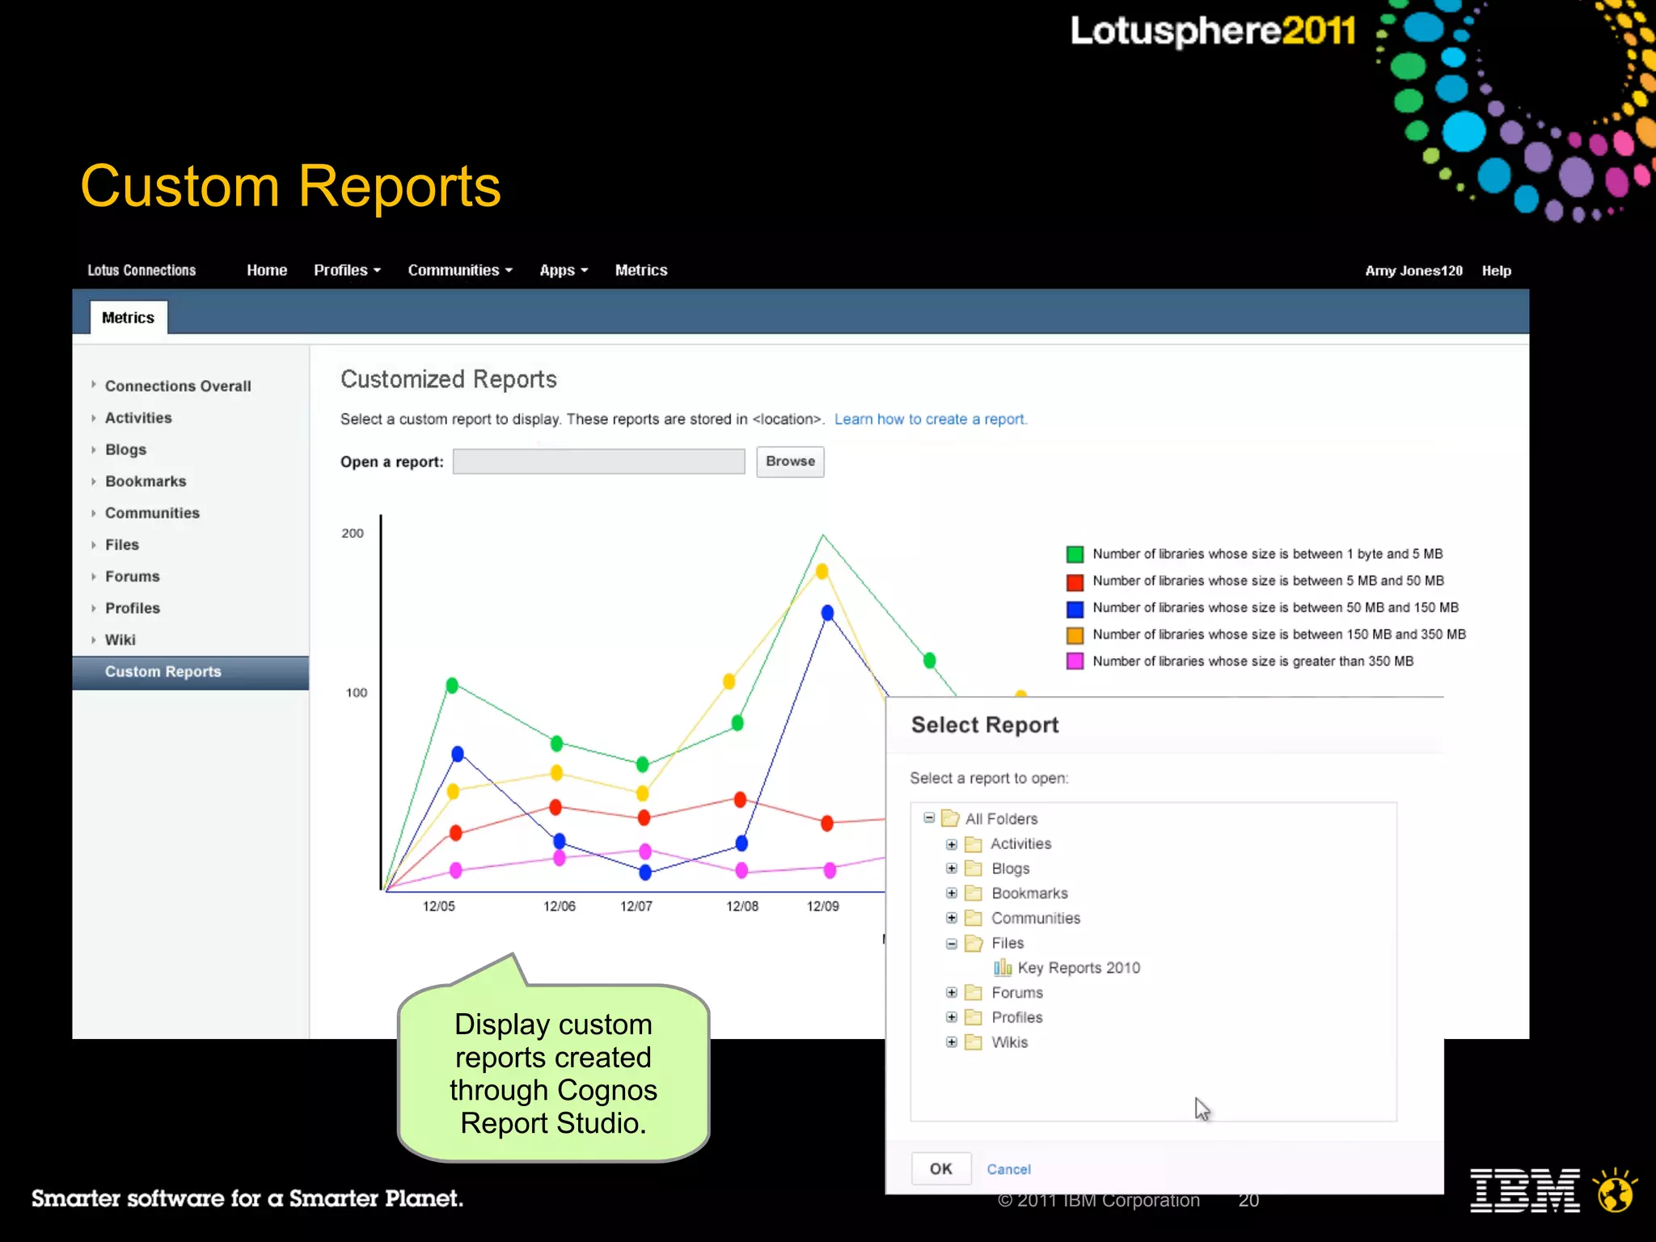The width and height of the screenshot is (1656, 1242).
Task: Click the 12/07 x-axis date label
Action: [x=636, y=906]
